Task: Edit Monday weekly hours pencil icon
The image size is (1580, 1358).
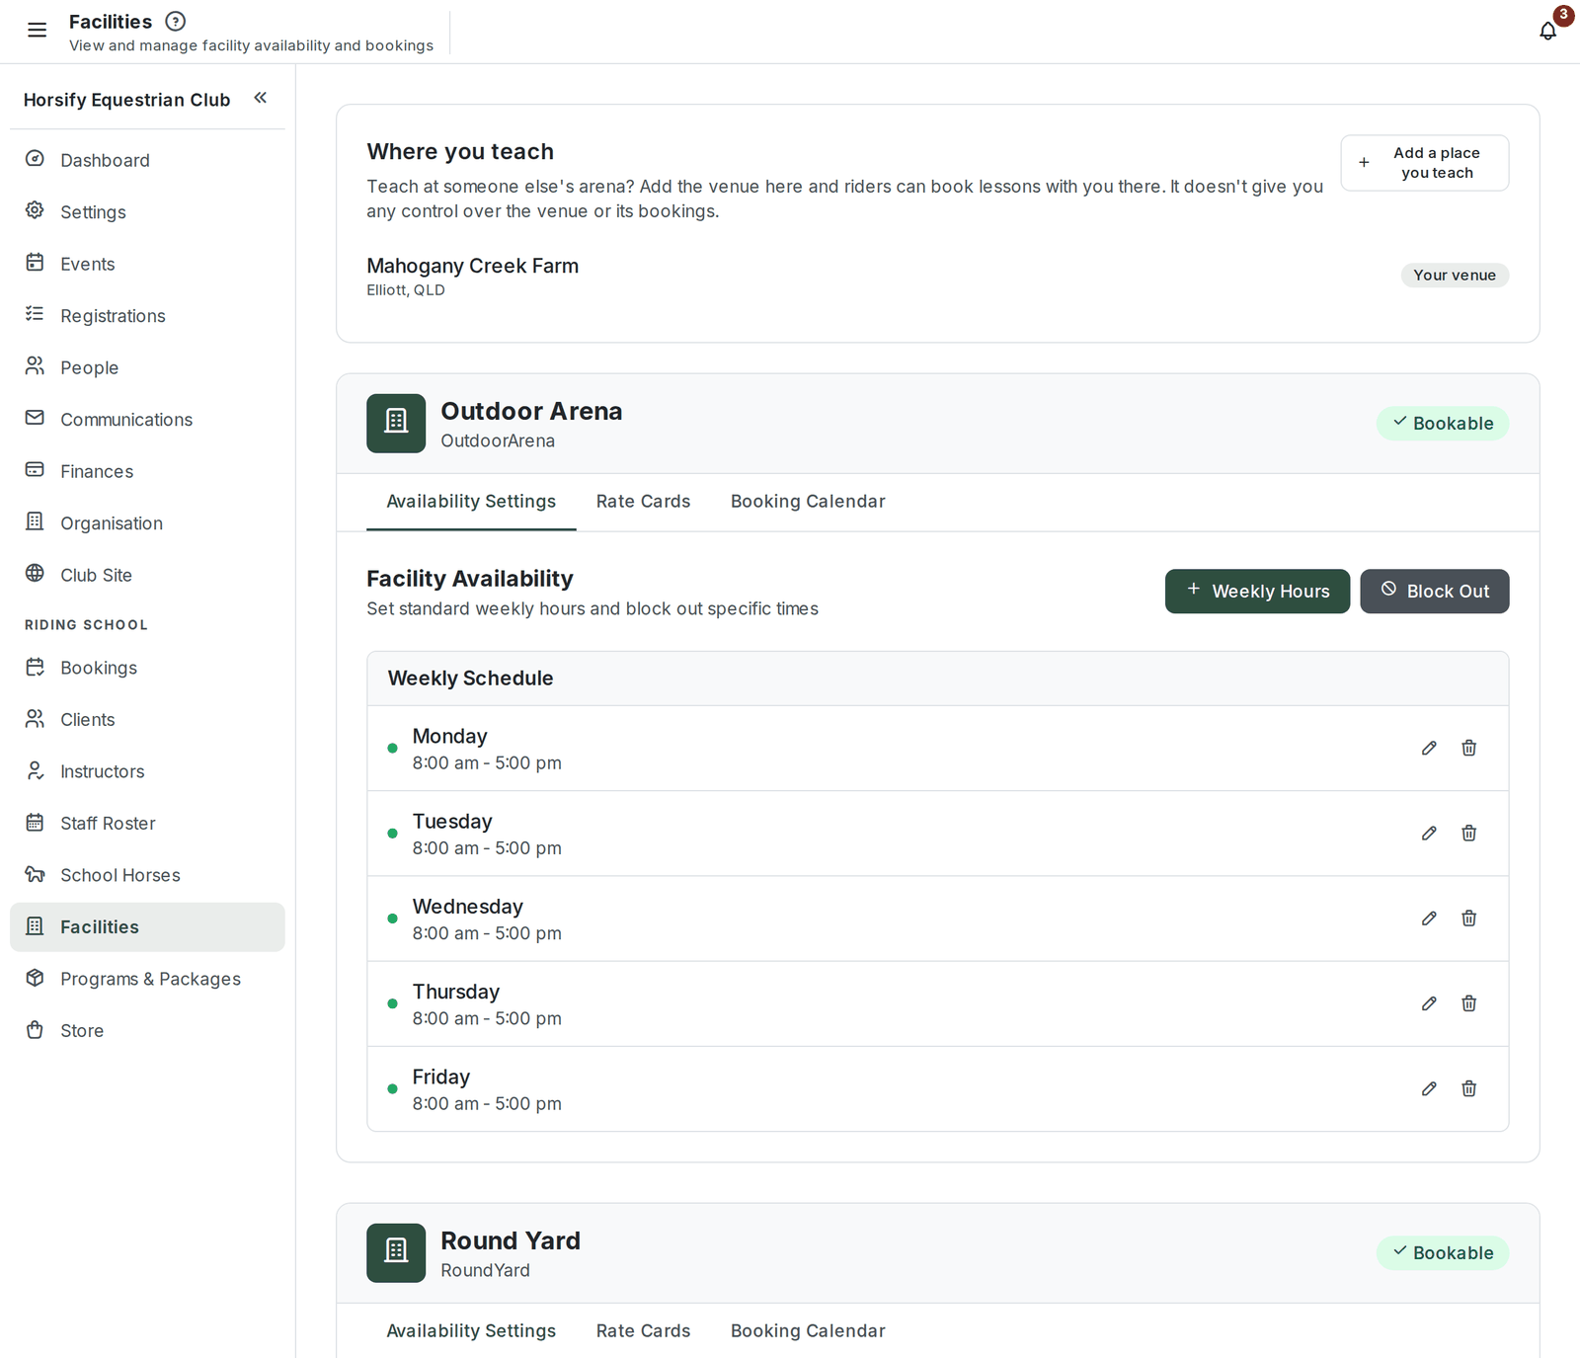Action: (x=1429, y=748)
